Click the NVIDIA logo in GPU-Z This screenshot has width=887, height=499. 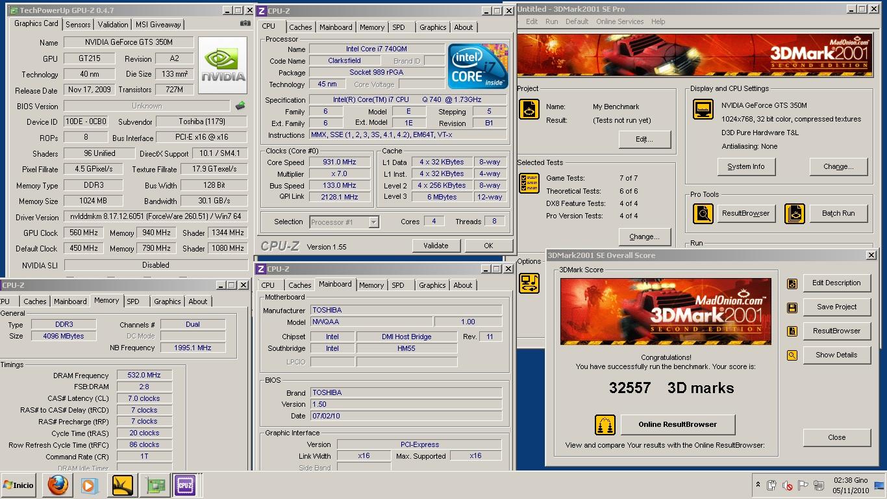(223, 65)
